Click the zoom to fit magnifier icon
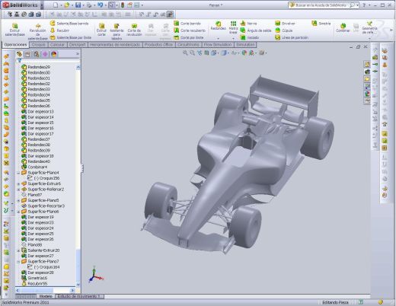The width and height of the screenshot is (396, 306). tap(185, 53)
